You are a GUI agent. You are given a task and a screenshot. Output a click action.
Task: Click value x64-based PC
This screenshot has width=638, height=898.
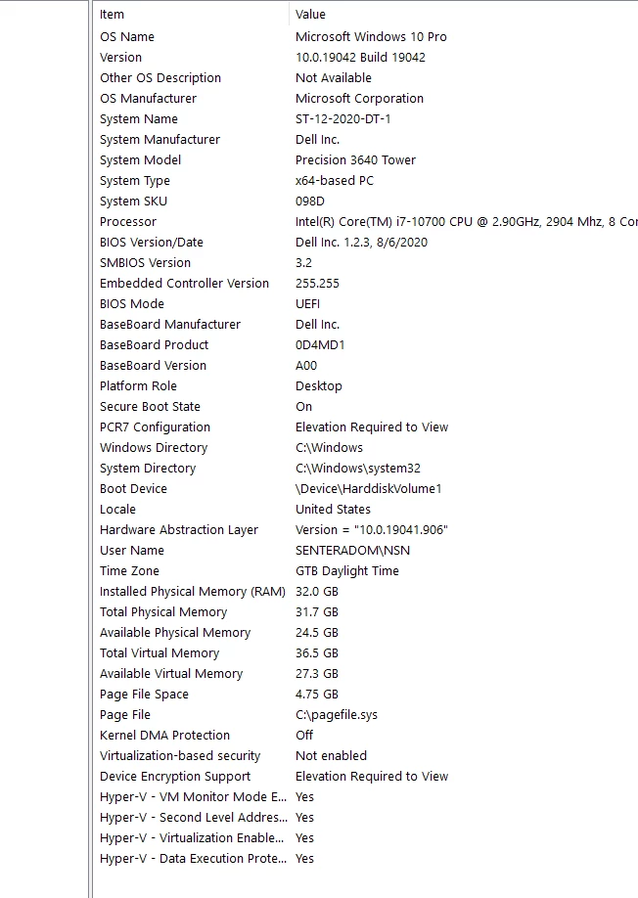335,181
